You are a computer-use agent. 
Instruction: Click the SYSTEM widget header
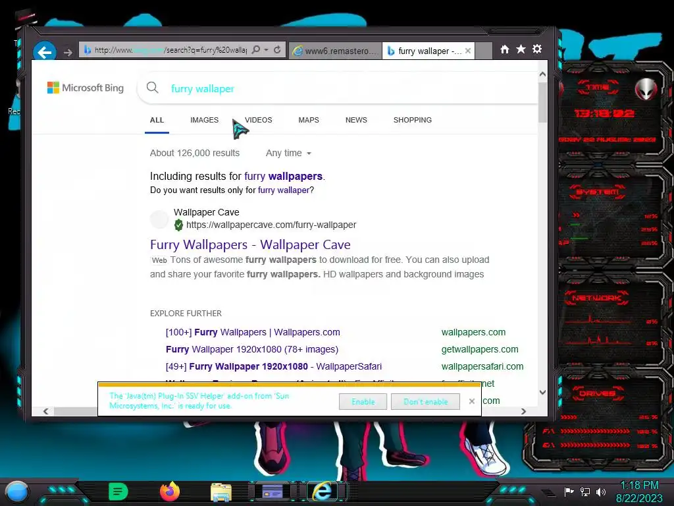pos(597,192)
